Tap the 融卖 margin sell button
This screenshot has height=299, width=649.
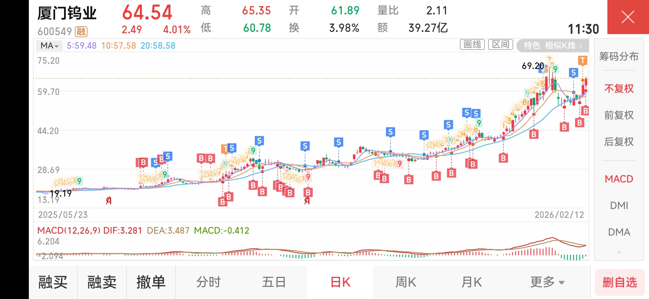click(x=102, y=282)
